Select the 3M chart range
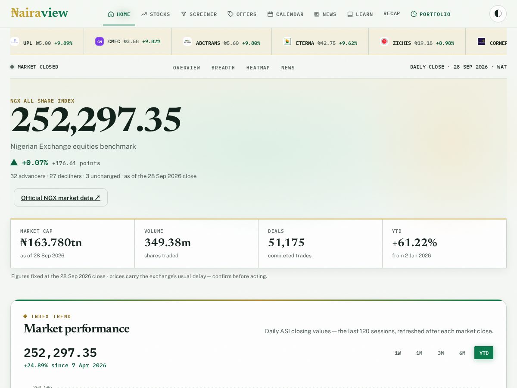This screenshot has height=388, width=517. click(441, 353)
